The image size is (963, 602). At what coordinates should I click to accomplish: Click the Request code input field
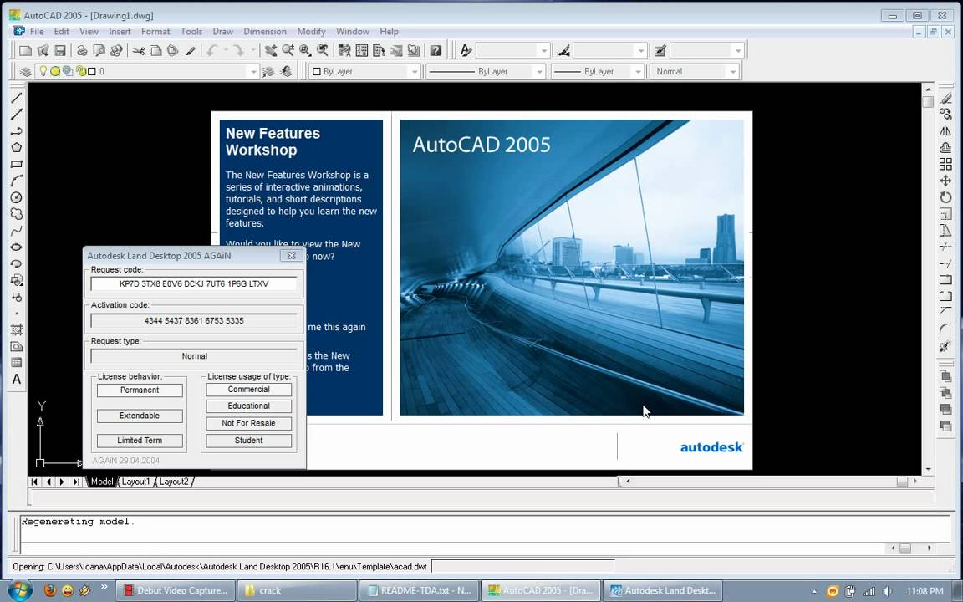tap(194, 283)
